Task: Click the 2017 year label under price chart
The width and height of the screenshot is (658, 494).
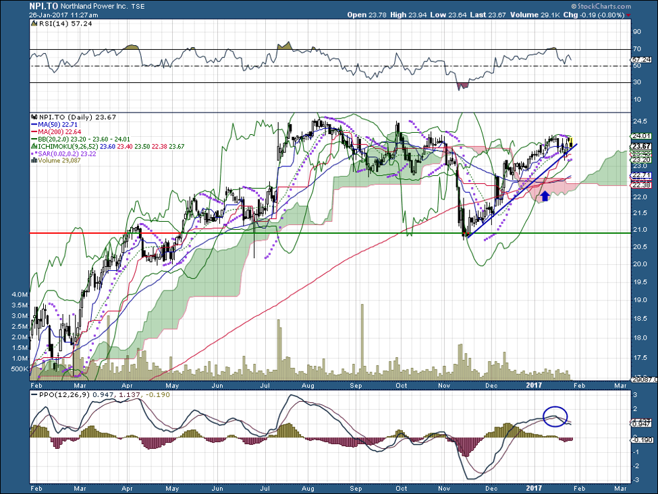Action: (x=534, y=385)
